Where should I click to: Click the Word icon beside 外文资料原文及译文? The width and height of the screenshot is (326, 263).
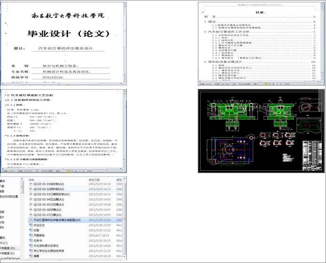(x=31, y=246)
